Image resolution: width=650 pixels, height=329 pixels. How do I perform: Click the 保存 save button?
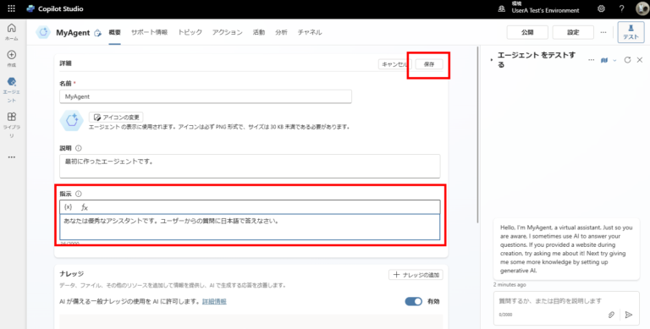click(429, 64)
